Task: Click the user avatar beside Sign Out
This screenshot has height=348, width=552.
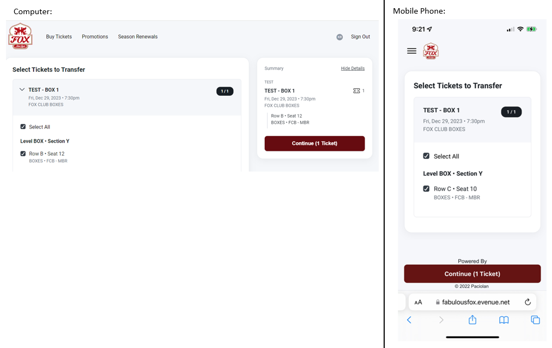Action: [339, 37]
